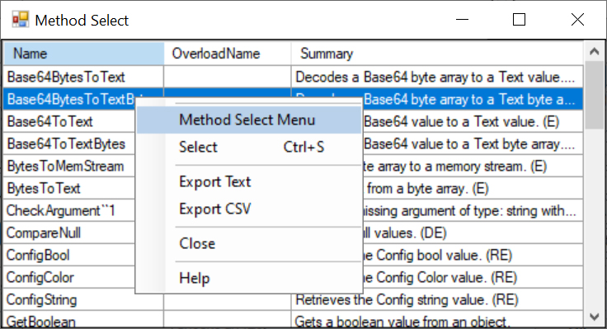Sort by the OverloadName column header
Image resolution: width=607 pixels, height=329 pixels.
[x=228, y=54]
